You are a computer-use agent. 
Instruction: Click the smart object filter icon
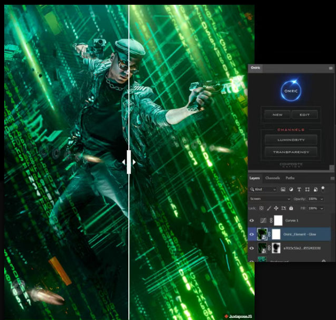315,189
